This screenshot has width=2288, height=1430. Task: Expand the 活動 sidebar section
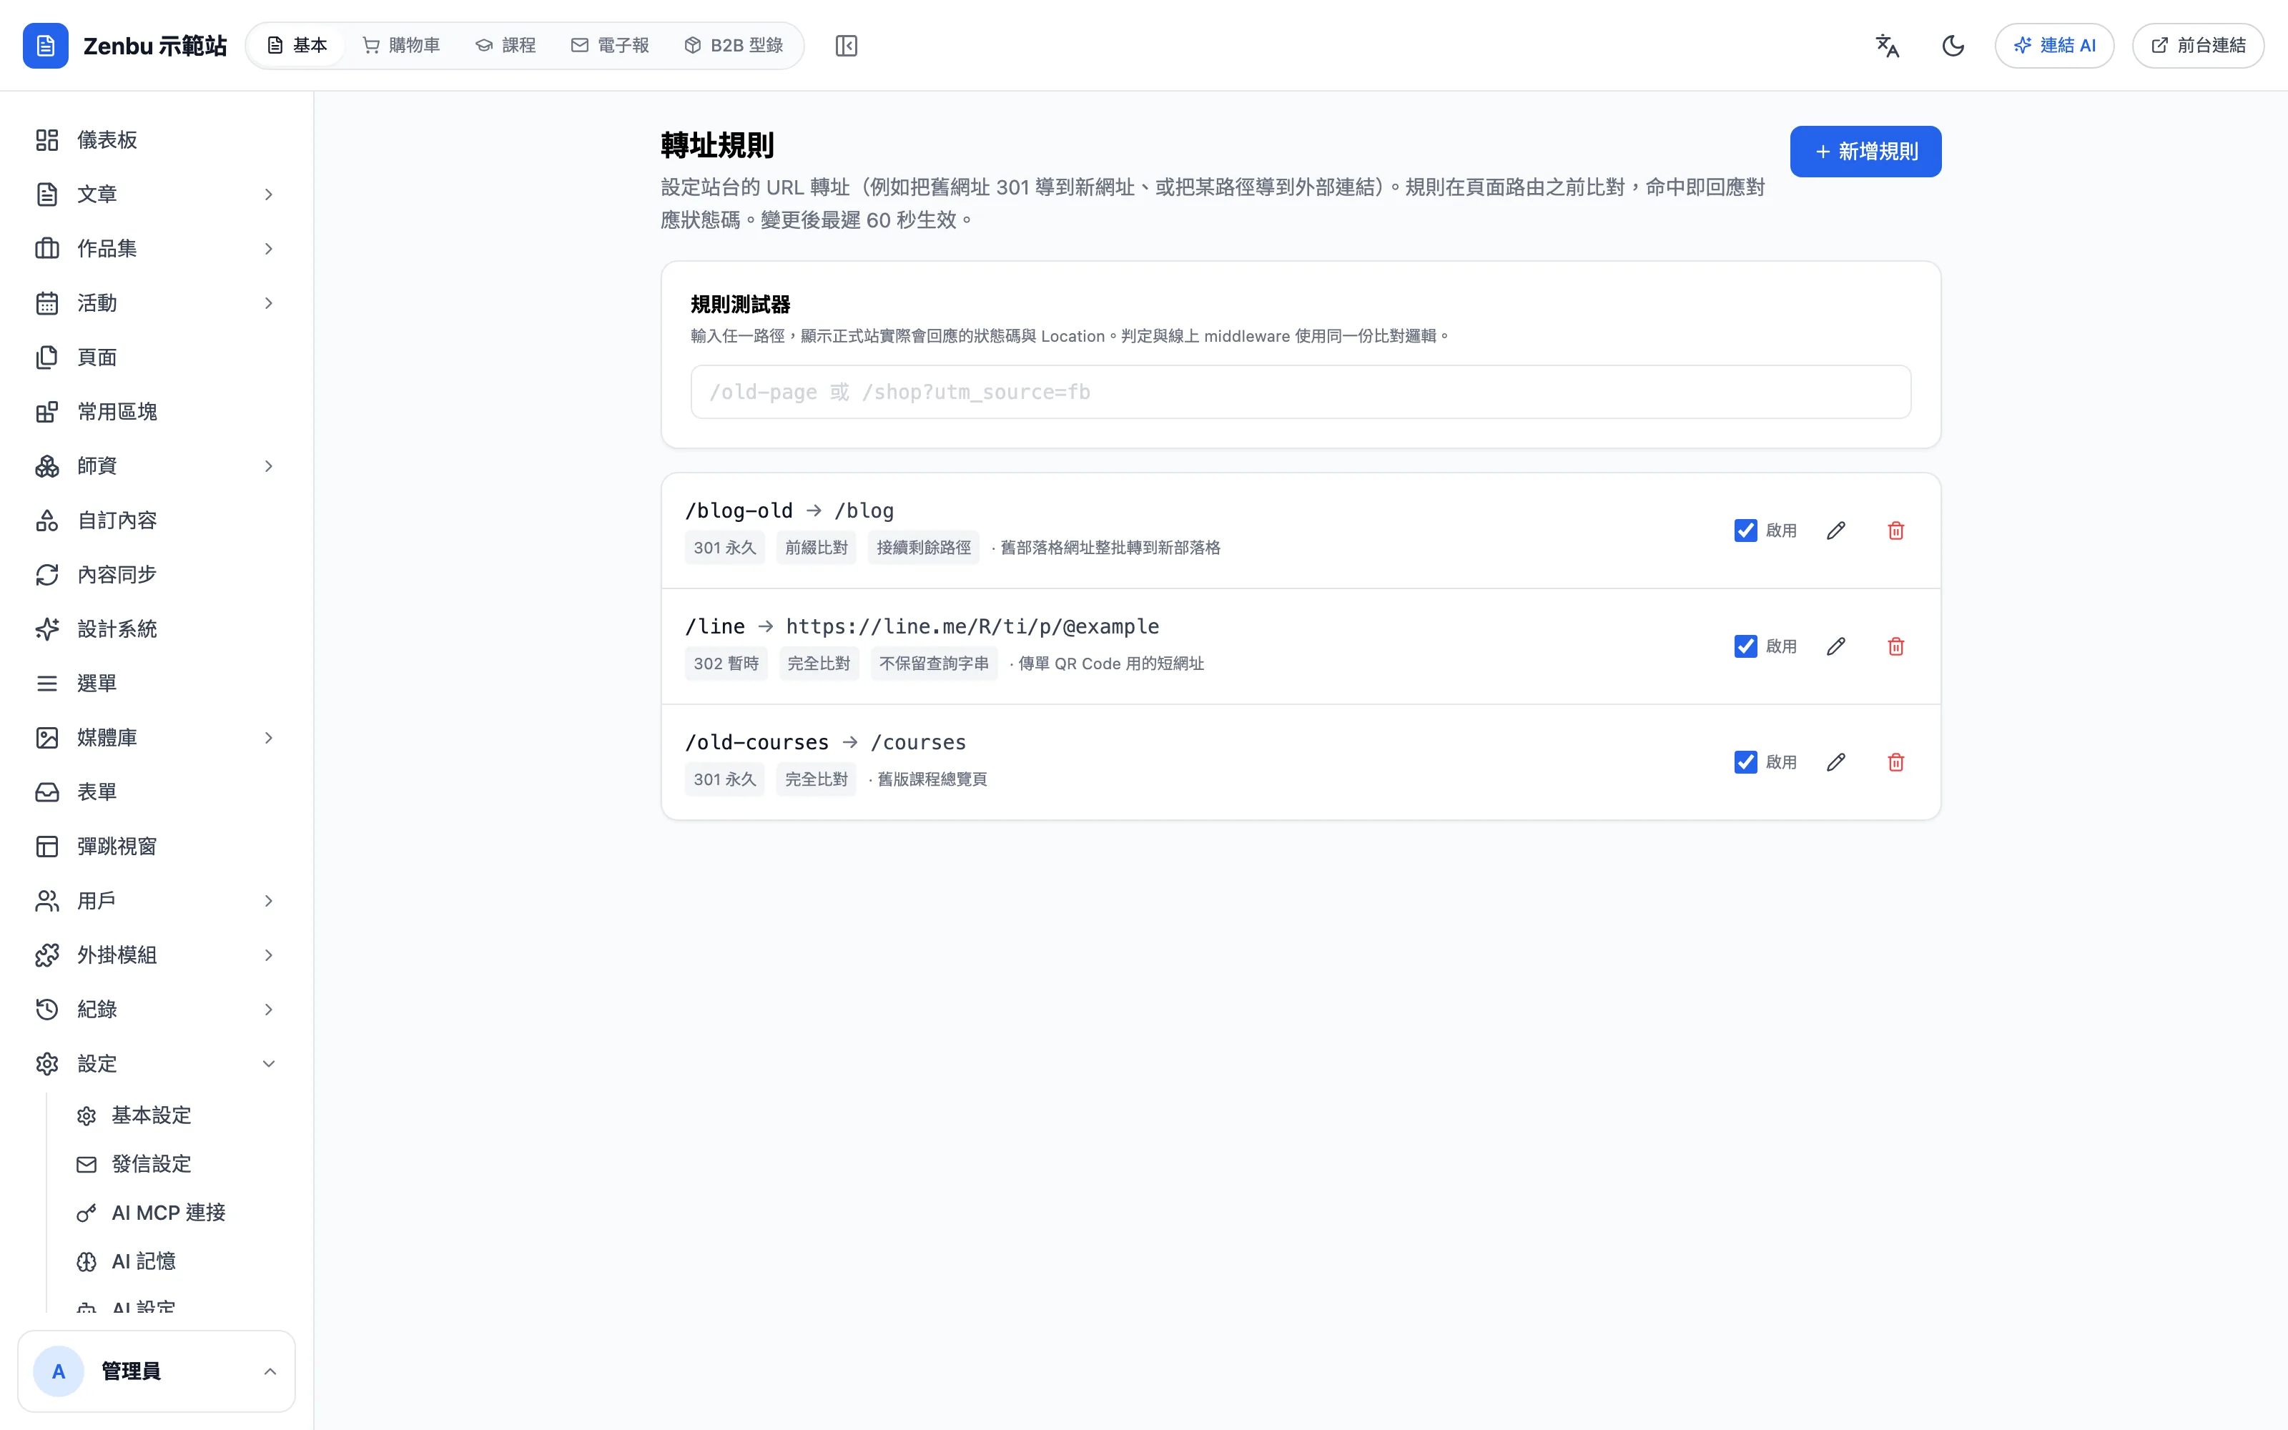pyautogui.click(x=157, y=302)
